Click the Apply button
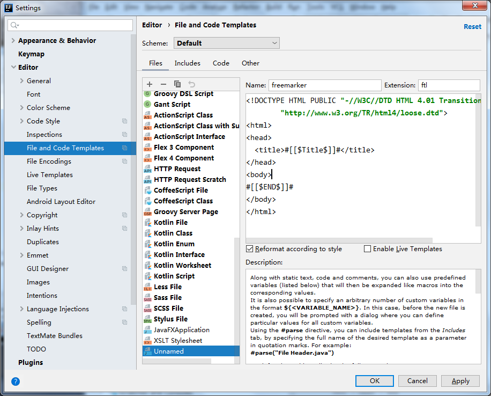Viewport: 491px width, 396px height. (460, 381)
